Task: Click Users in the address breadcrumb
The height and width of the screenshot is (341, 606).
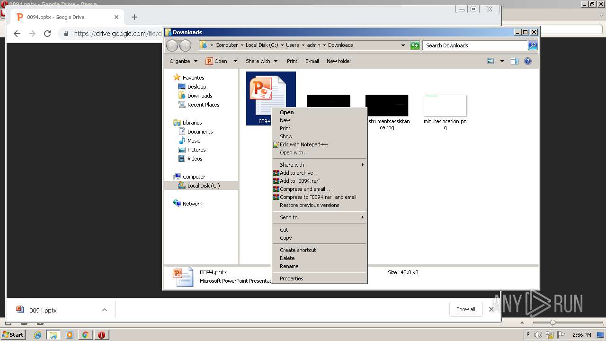Action: click(292, 45)
